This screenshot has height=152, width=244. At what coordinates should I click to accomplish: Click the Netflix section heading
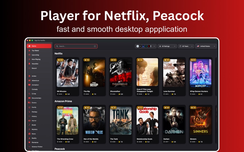[59, 54]
